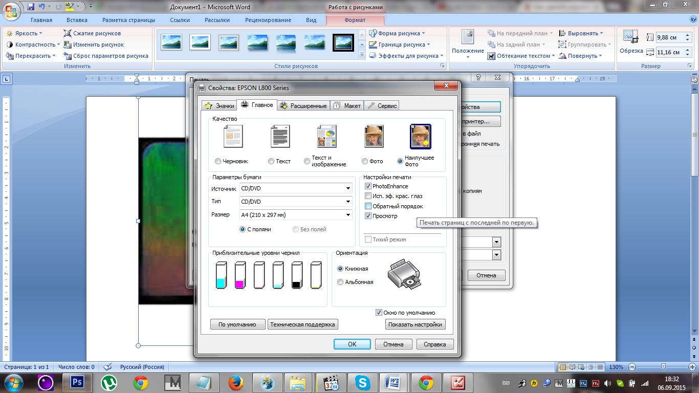Click Сжатие рисунков in the ribbon
This screenshot has width=699, height=393.
[93, 33]
